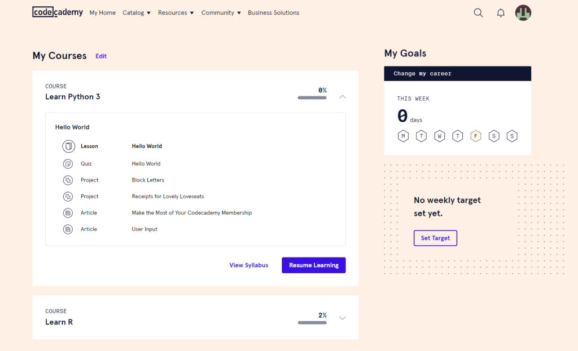Click the Learn R progress bar

click(312, 323)
